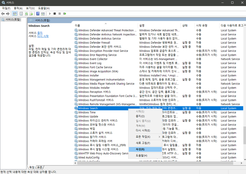The image size is (246, 174).
Task: Sort by the 시작 유형 column header
Action: 207,26
